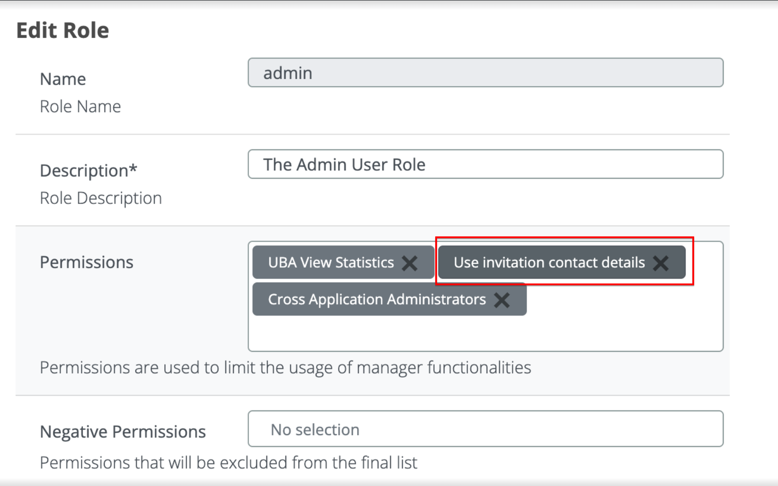Click the Use invitation contact details tag text

point(549,262)
